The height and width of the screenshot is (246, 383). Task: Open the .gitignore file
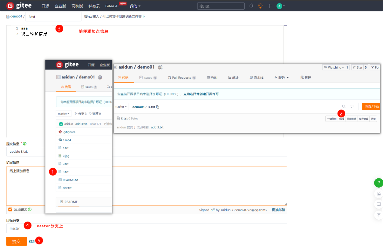(69, 132)
